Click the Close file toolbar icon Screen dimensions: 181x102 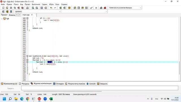pyautogui.click(x=19, y=8)
